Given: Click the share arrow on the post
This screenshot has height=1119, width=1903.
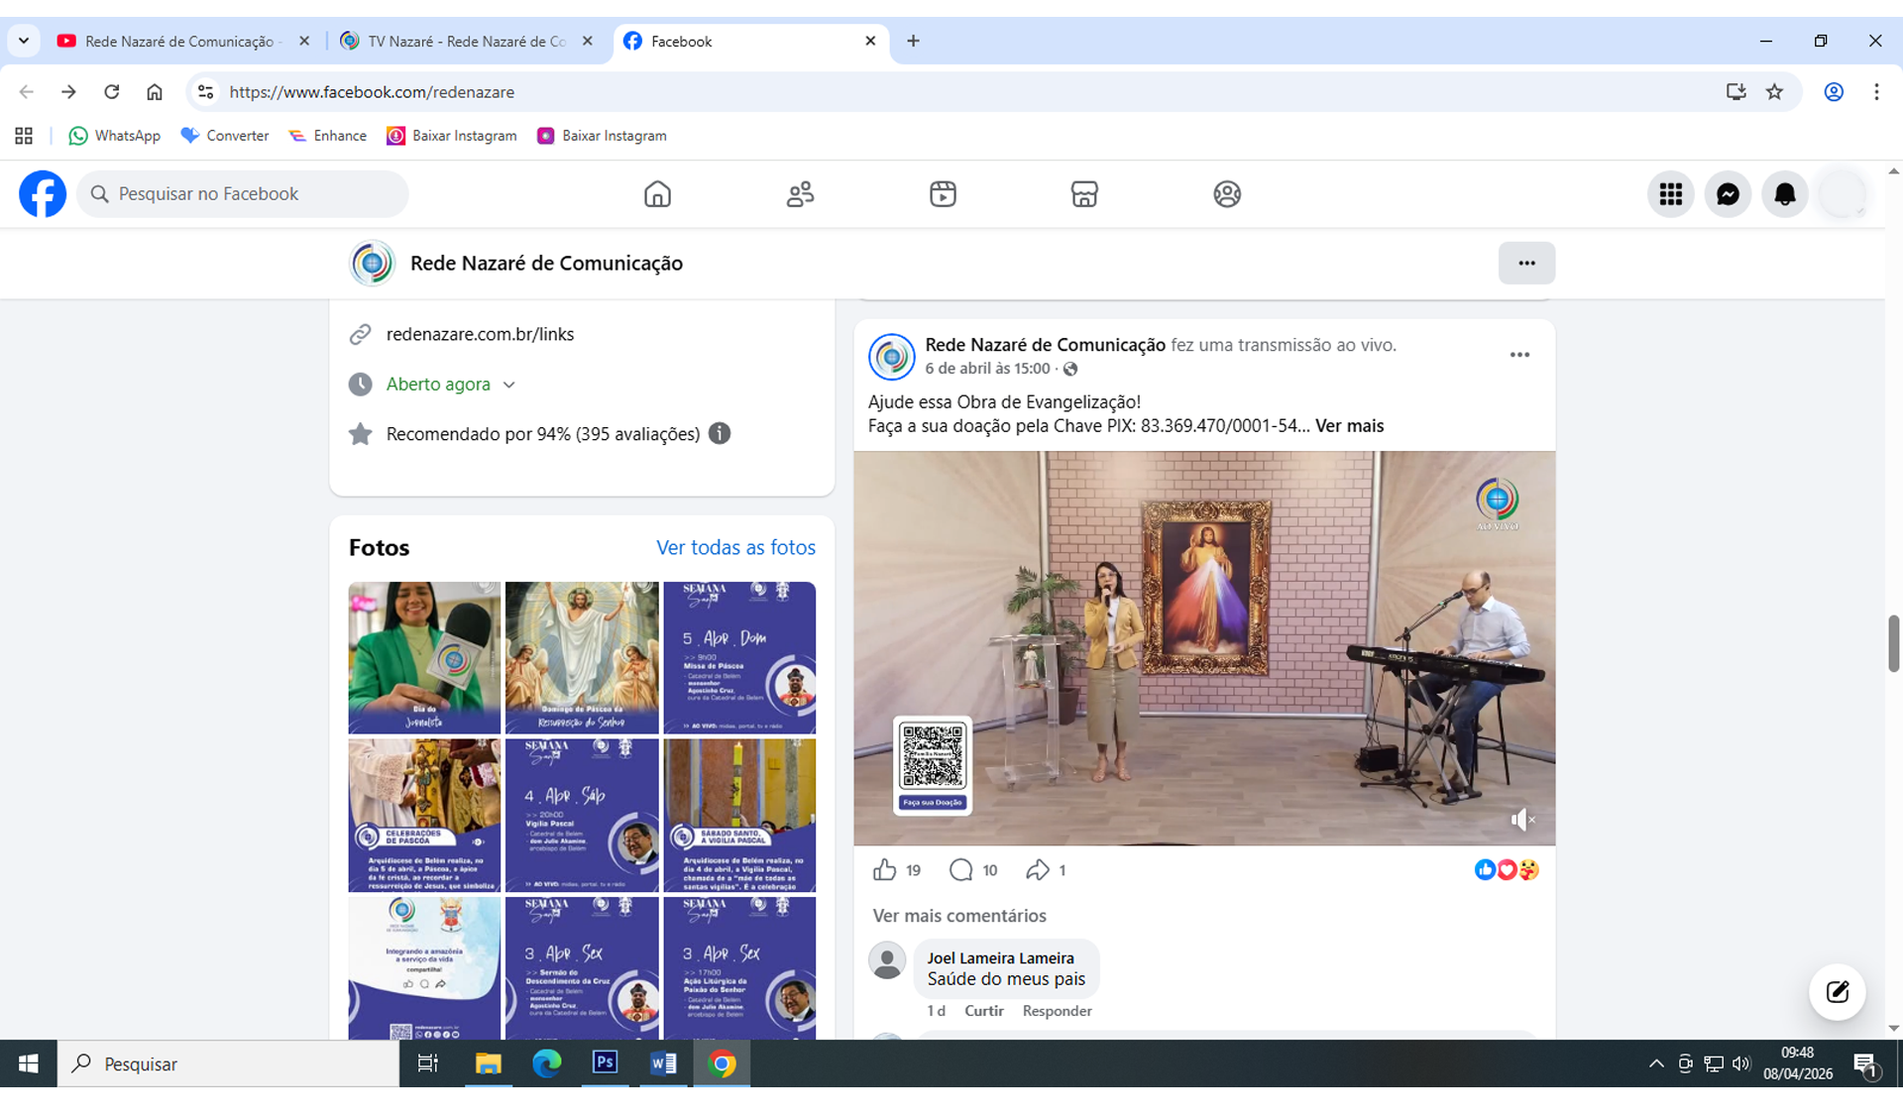Looking at the screenshot, I should pos(1037,870).
